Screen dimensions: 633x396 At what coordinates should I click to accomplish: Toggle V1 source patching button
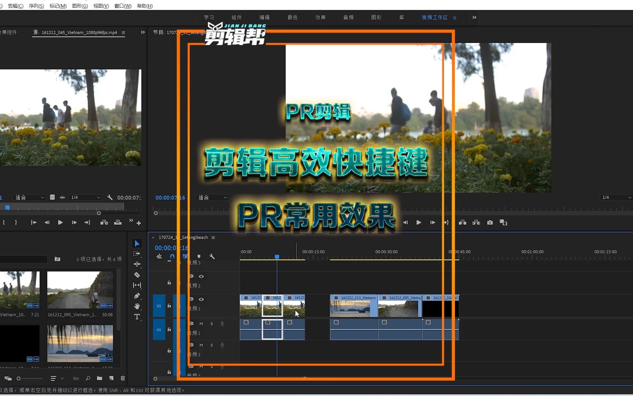159,306
